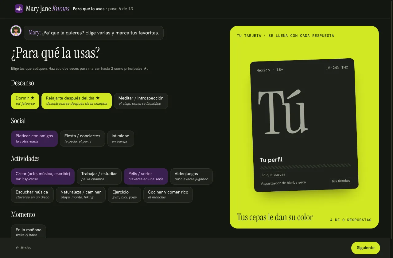Click the '15-24% THC' label

337,68
